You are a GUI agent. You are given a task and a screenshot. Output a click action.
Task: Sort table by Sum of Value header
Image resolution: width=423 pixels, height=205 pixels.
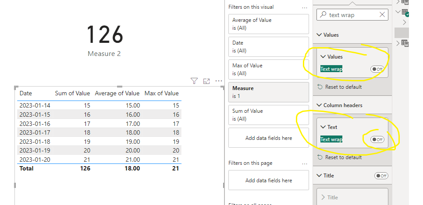pos(72,94)
